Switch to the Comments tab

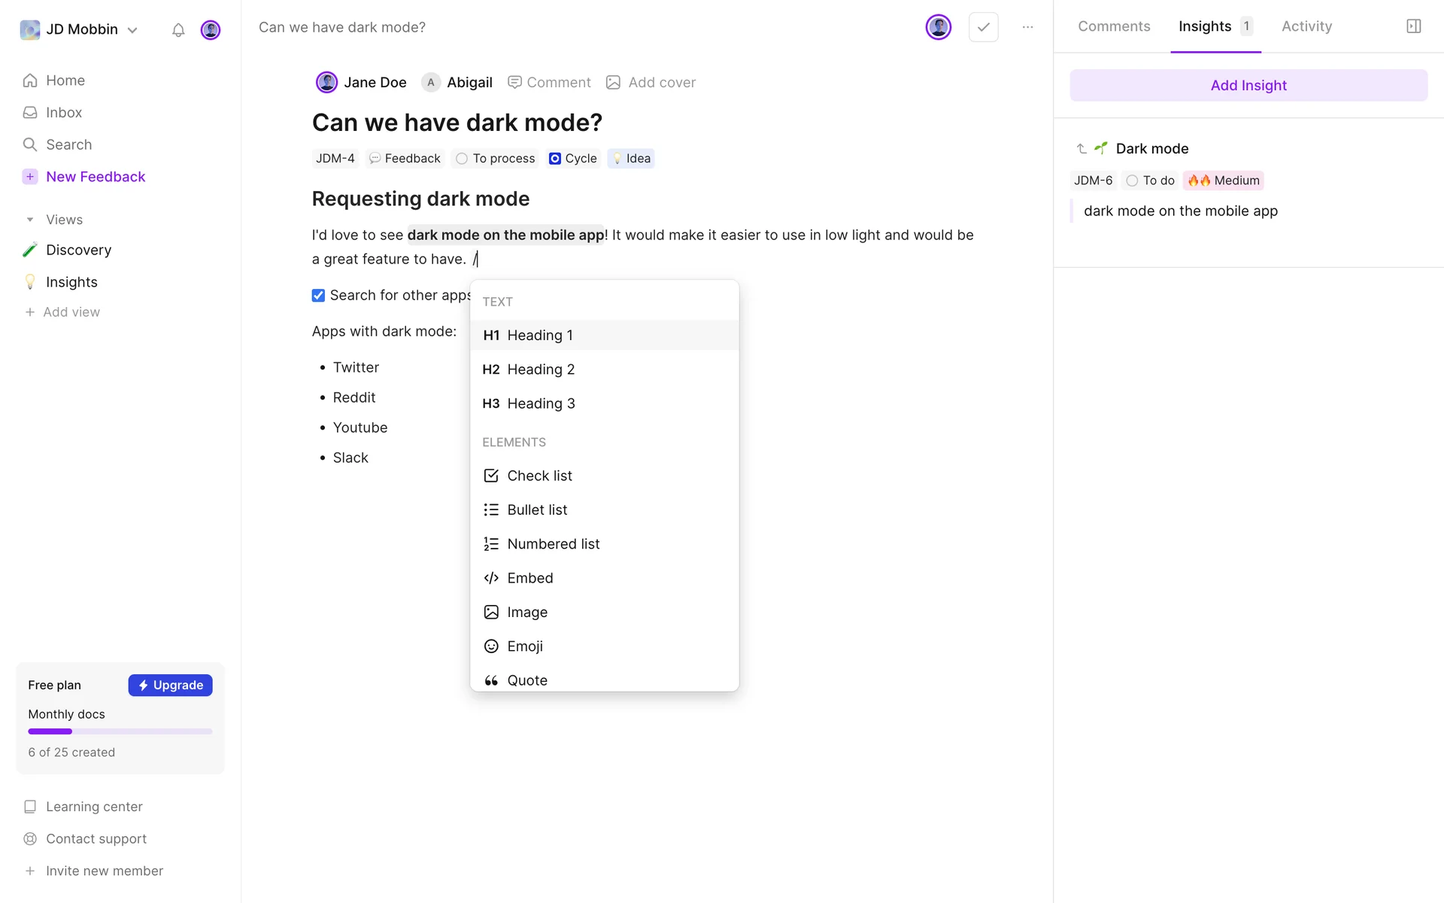pyautogui.click(x=1114, y=26)
